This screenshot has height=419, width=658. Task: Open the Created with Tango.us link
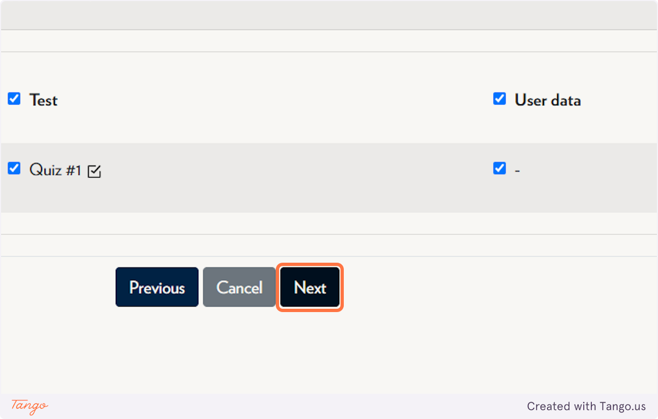point(586,406)
